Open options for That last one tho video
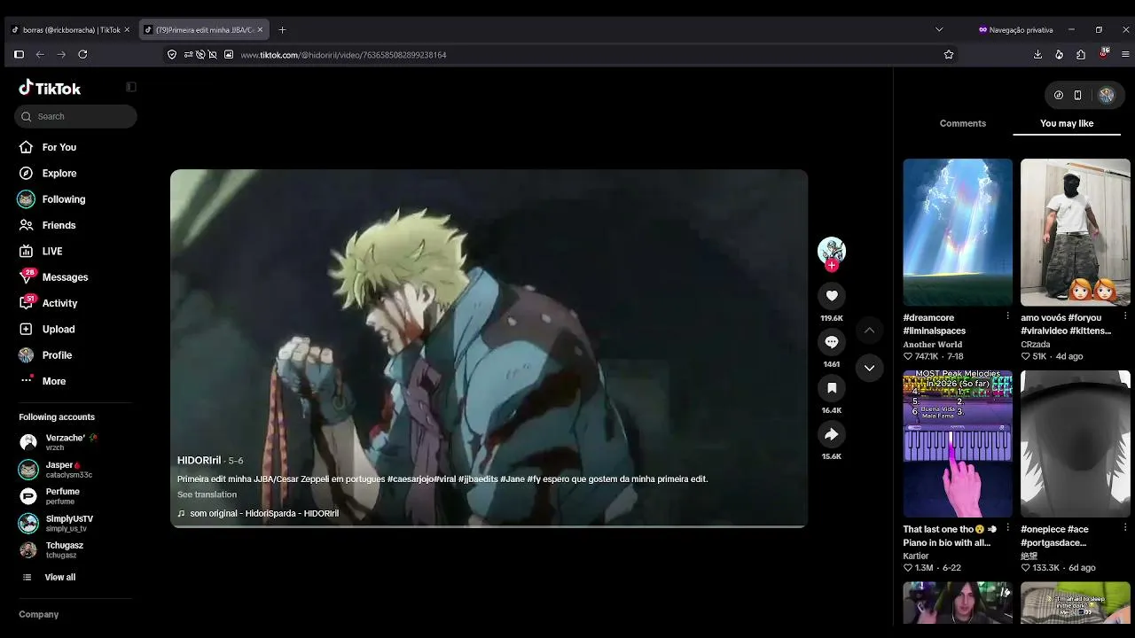The height and width of the screenshot is (638, 1135). tap(1007, 528)
